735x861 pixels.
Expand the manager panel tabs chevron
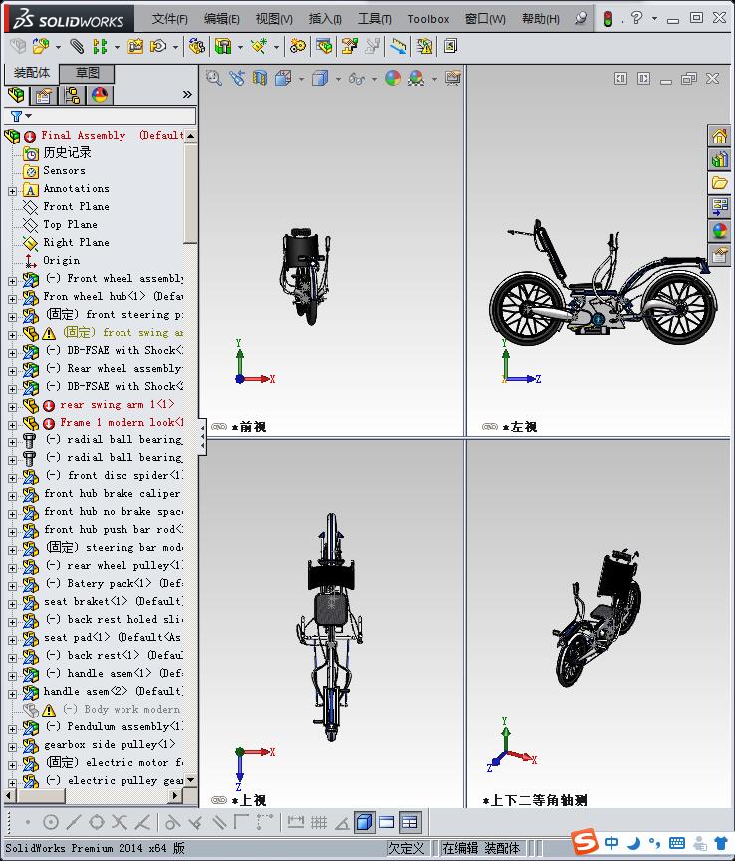[187, 95]
